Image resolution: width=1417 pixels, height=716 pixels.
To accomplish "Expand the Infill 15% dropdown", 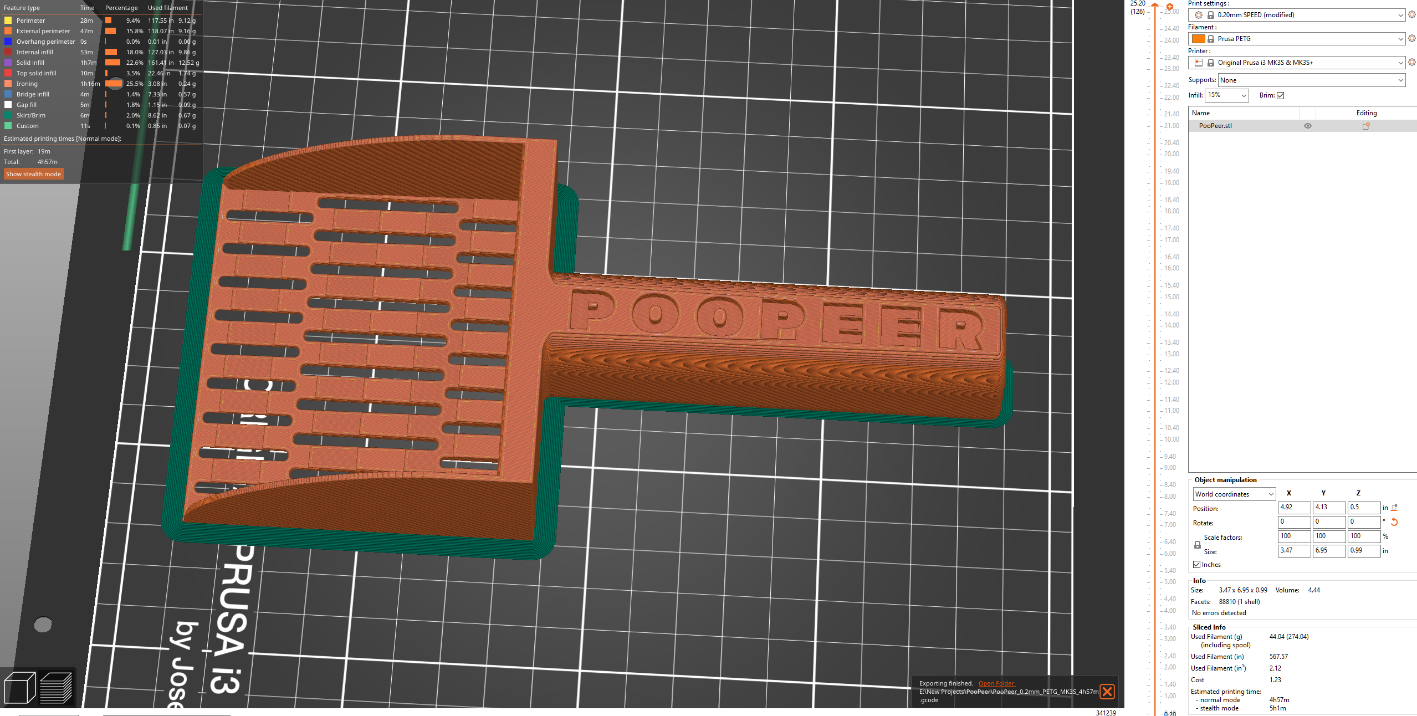I will pos(1227,95).
